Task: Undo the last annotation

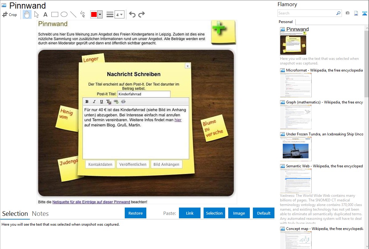Action: pyautogui.click(x=132, y=14)
